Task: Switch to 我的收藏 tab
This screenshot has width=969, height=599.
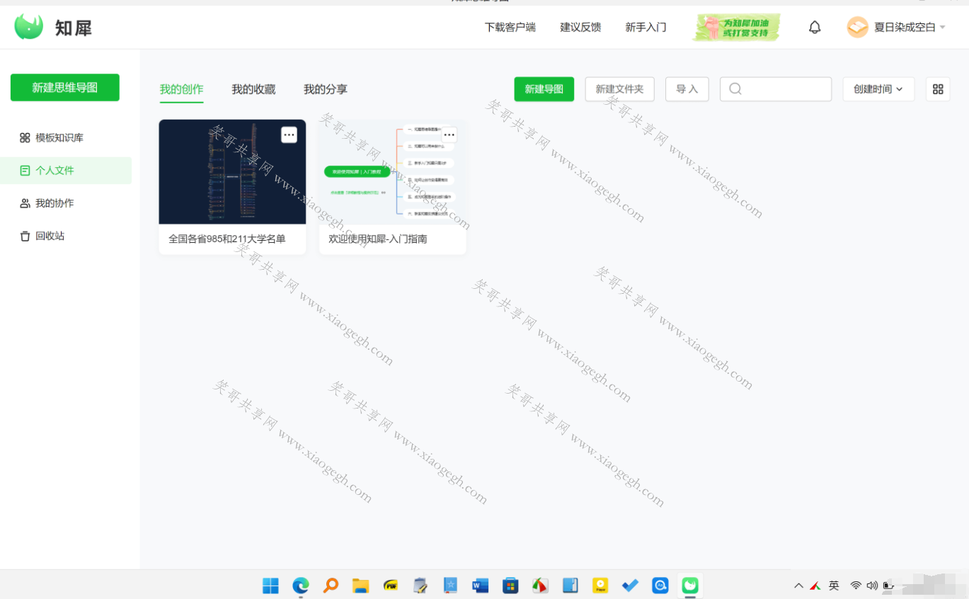Action: pyautogui.click(x=253, y=89)
